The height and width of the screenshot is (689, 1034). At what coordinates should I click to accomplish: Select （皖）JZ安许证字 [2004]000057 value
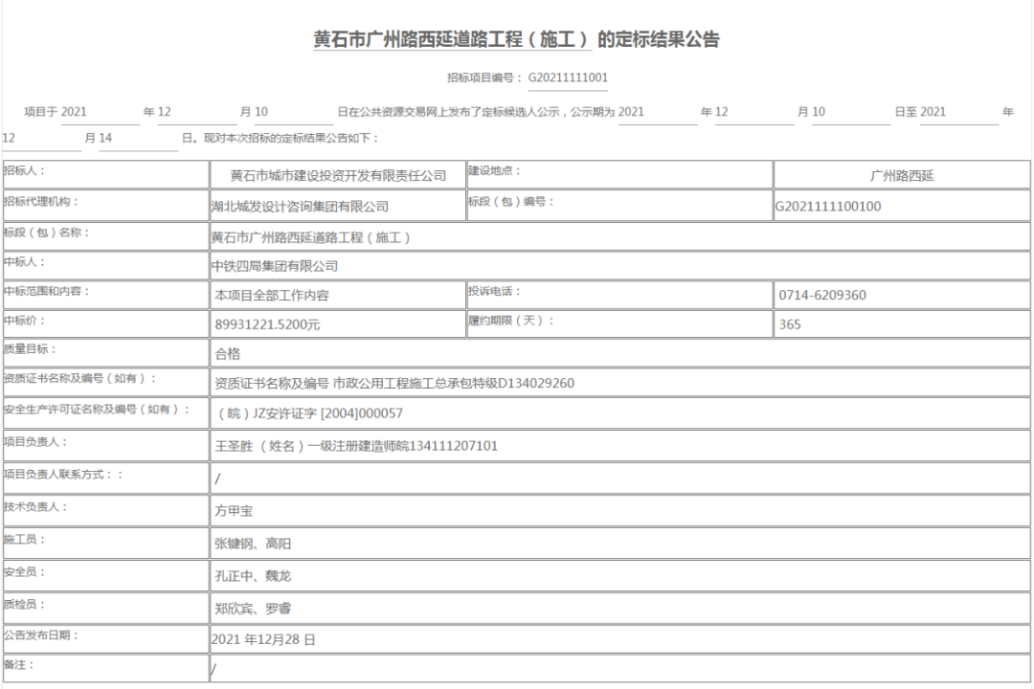coord(310,413)
